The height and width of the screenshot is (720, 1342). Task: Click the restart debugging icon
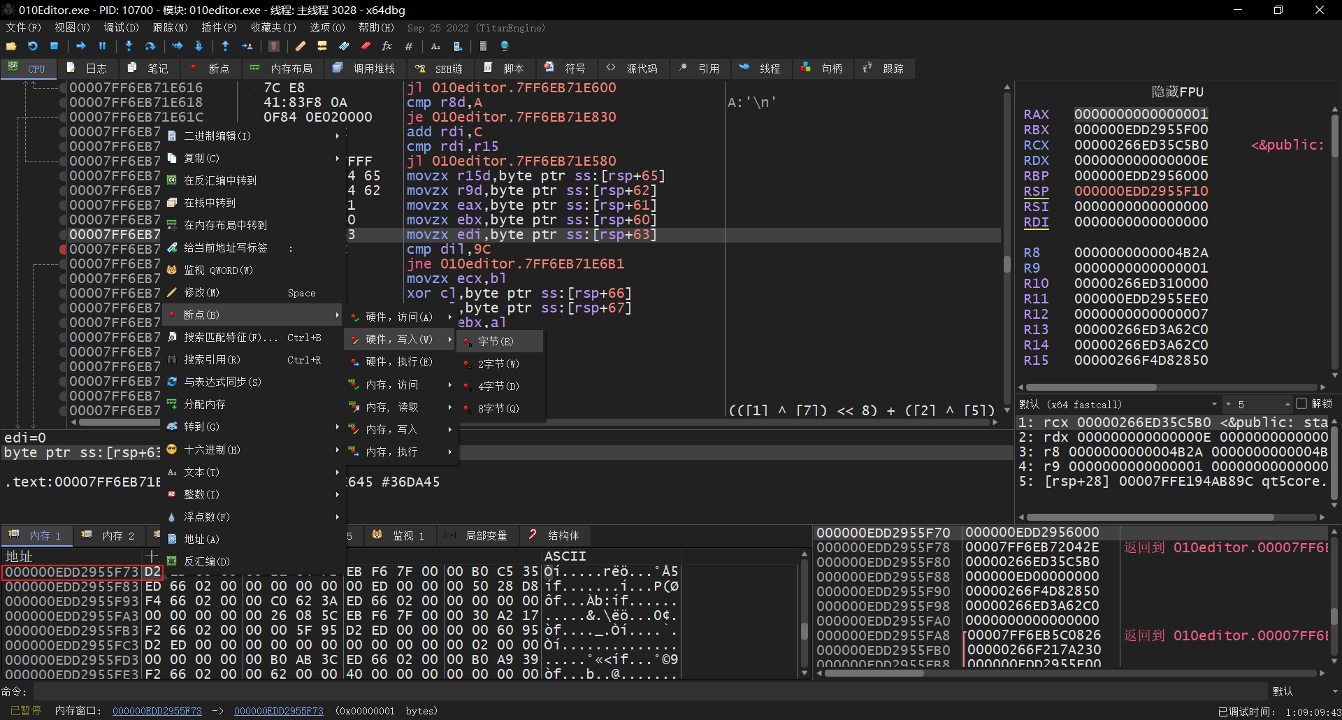(x=33, y=46)
